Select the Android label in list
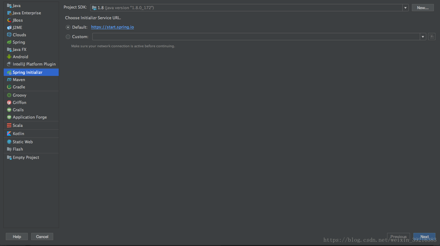This screenshot has height=246, width=440. (x=20, y=57)
